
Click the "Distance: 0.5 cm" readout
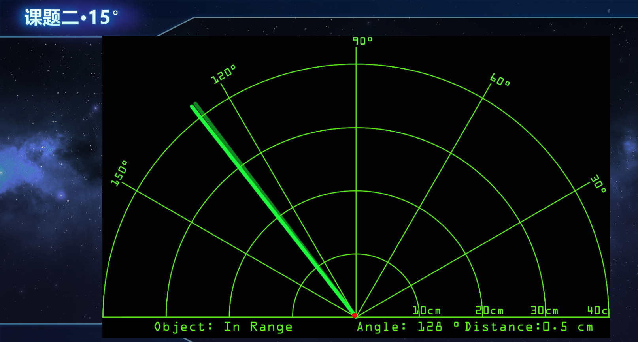pyautogui.click(x=529, y=327)
